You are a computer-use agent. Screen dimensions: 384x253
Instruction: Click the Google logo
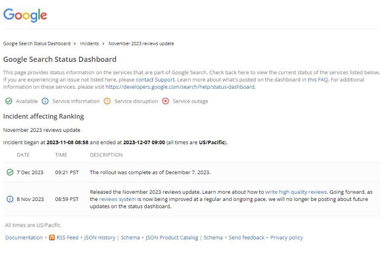(25, 15)
